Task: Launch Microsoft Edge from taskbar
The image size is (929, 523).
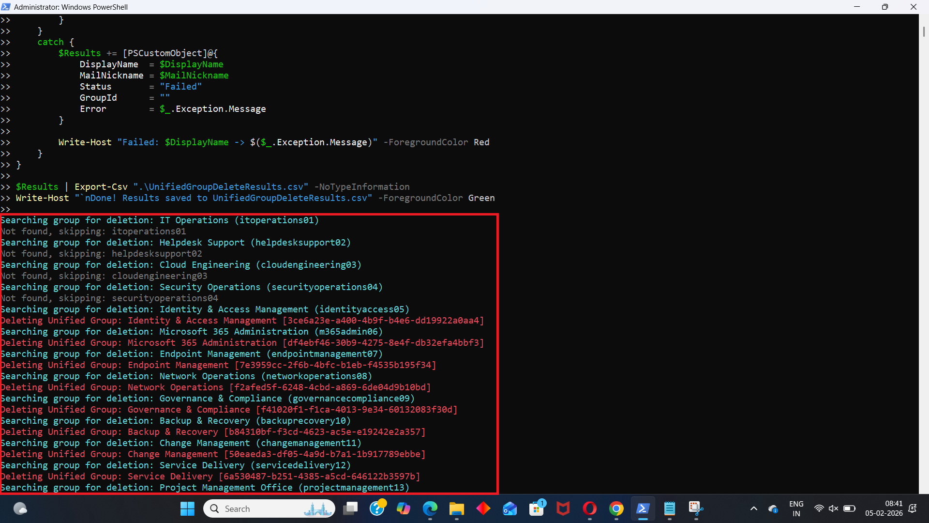Action: (x=430, y=508)
